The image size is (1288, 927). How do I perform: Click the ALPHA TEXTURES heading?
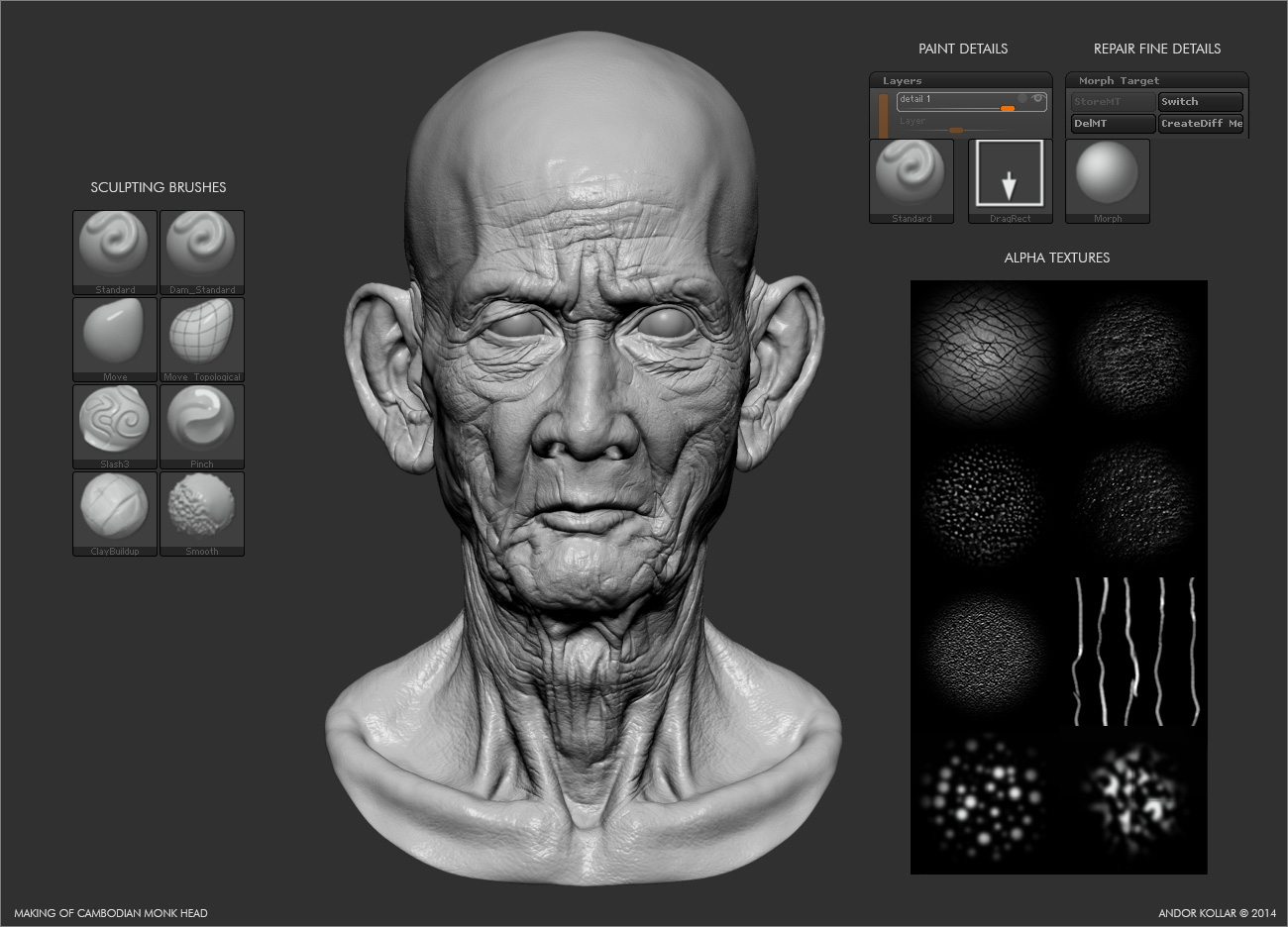coord(1057,257)
